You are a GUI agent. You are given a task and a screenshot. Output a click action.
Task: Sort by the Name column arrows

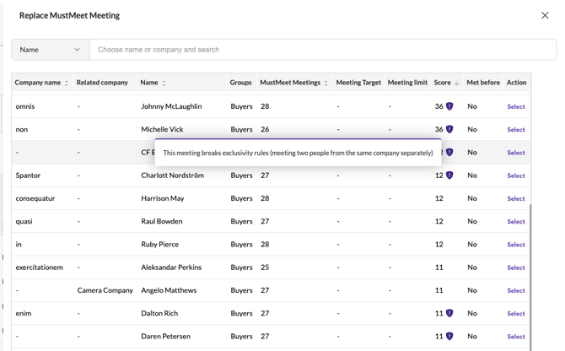[x=164, y=83]
